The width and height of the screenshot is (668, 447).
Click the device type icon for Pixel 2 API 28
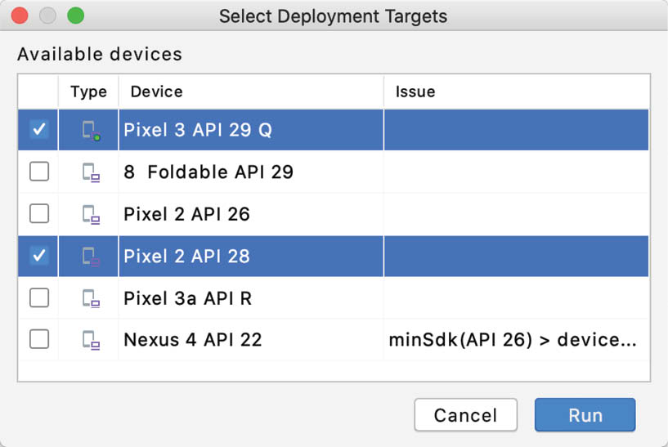click(90, 257)
